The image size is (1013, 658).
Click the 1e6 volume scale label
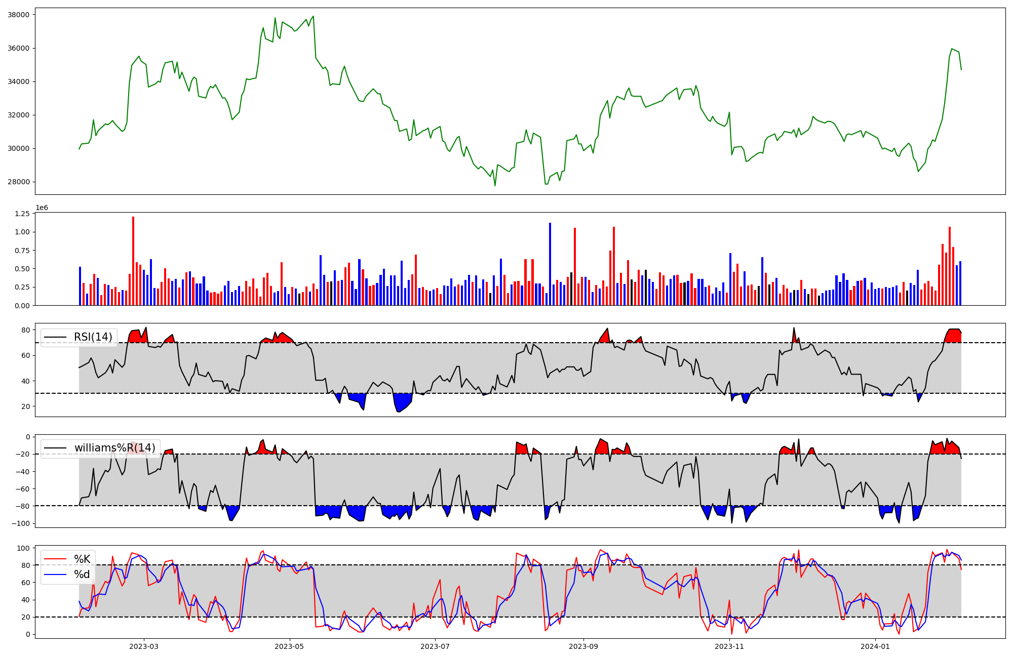(42, 208)
